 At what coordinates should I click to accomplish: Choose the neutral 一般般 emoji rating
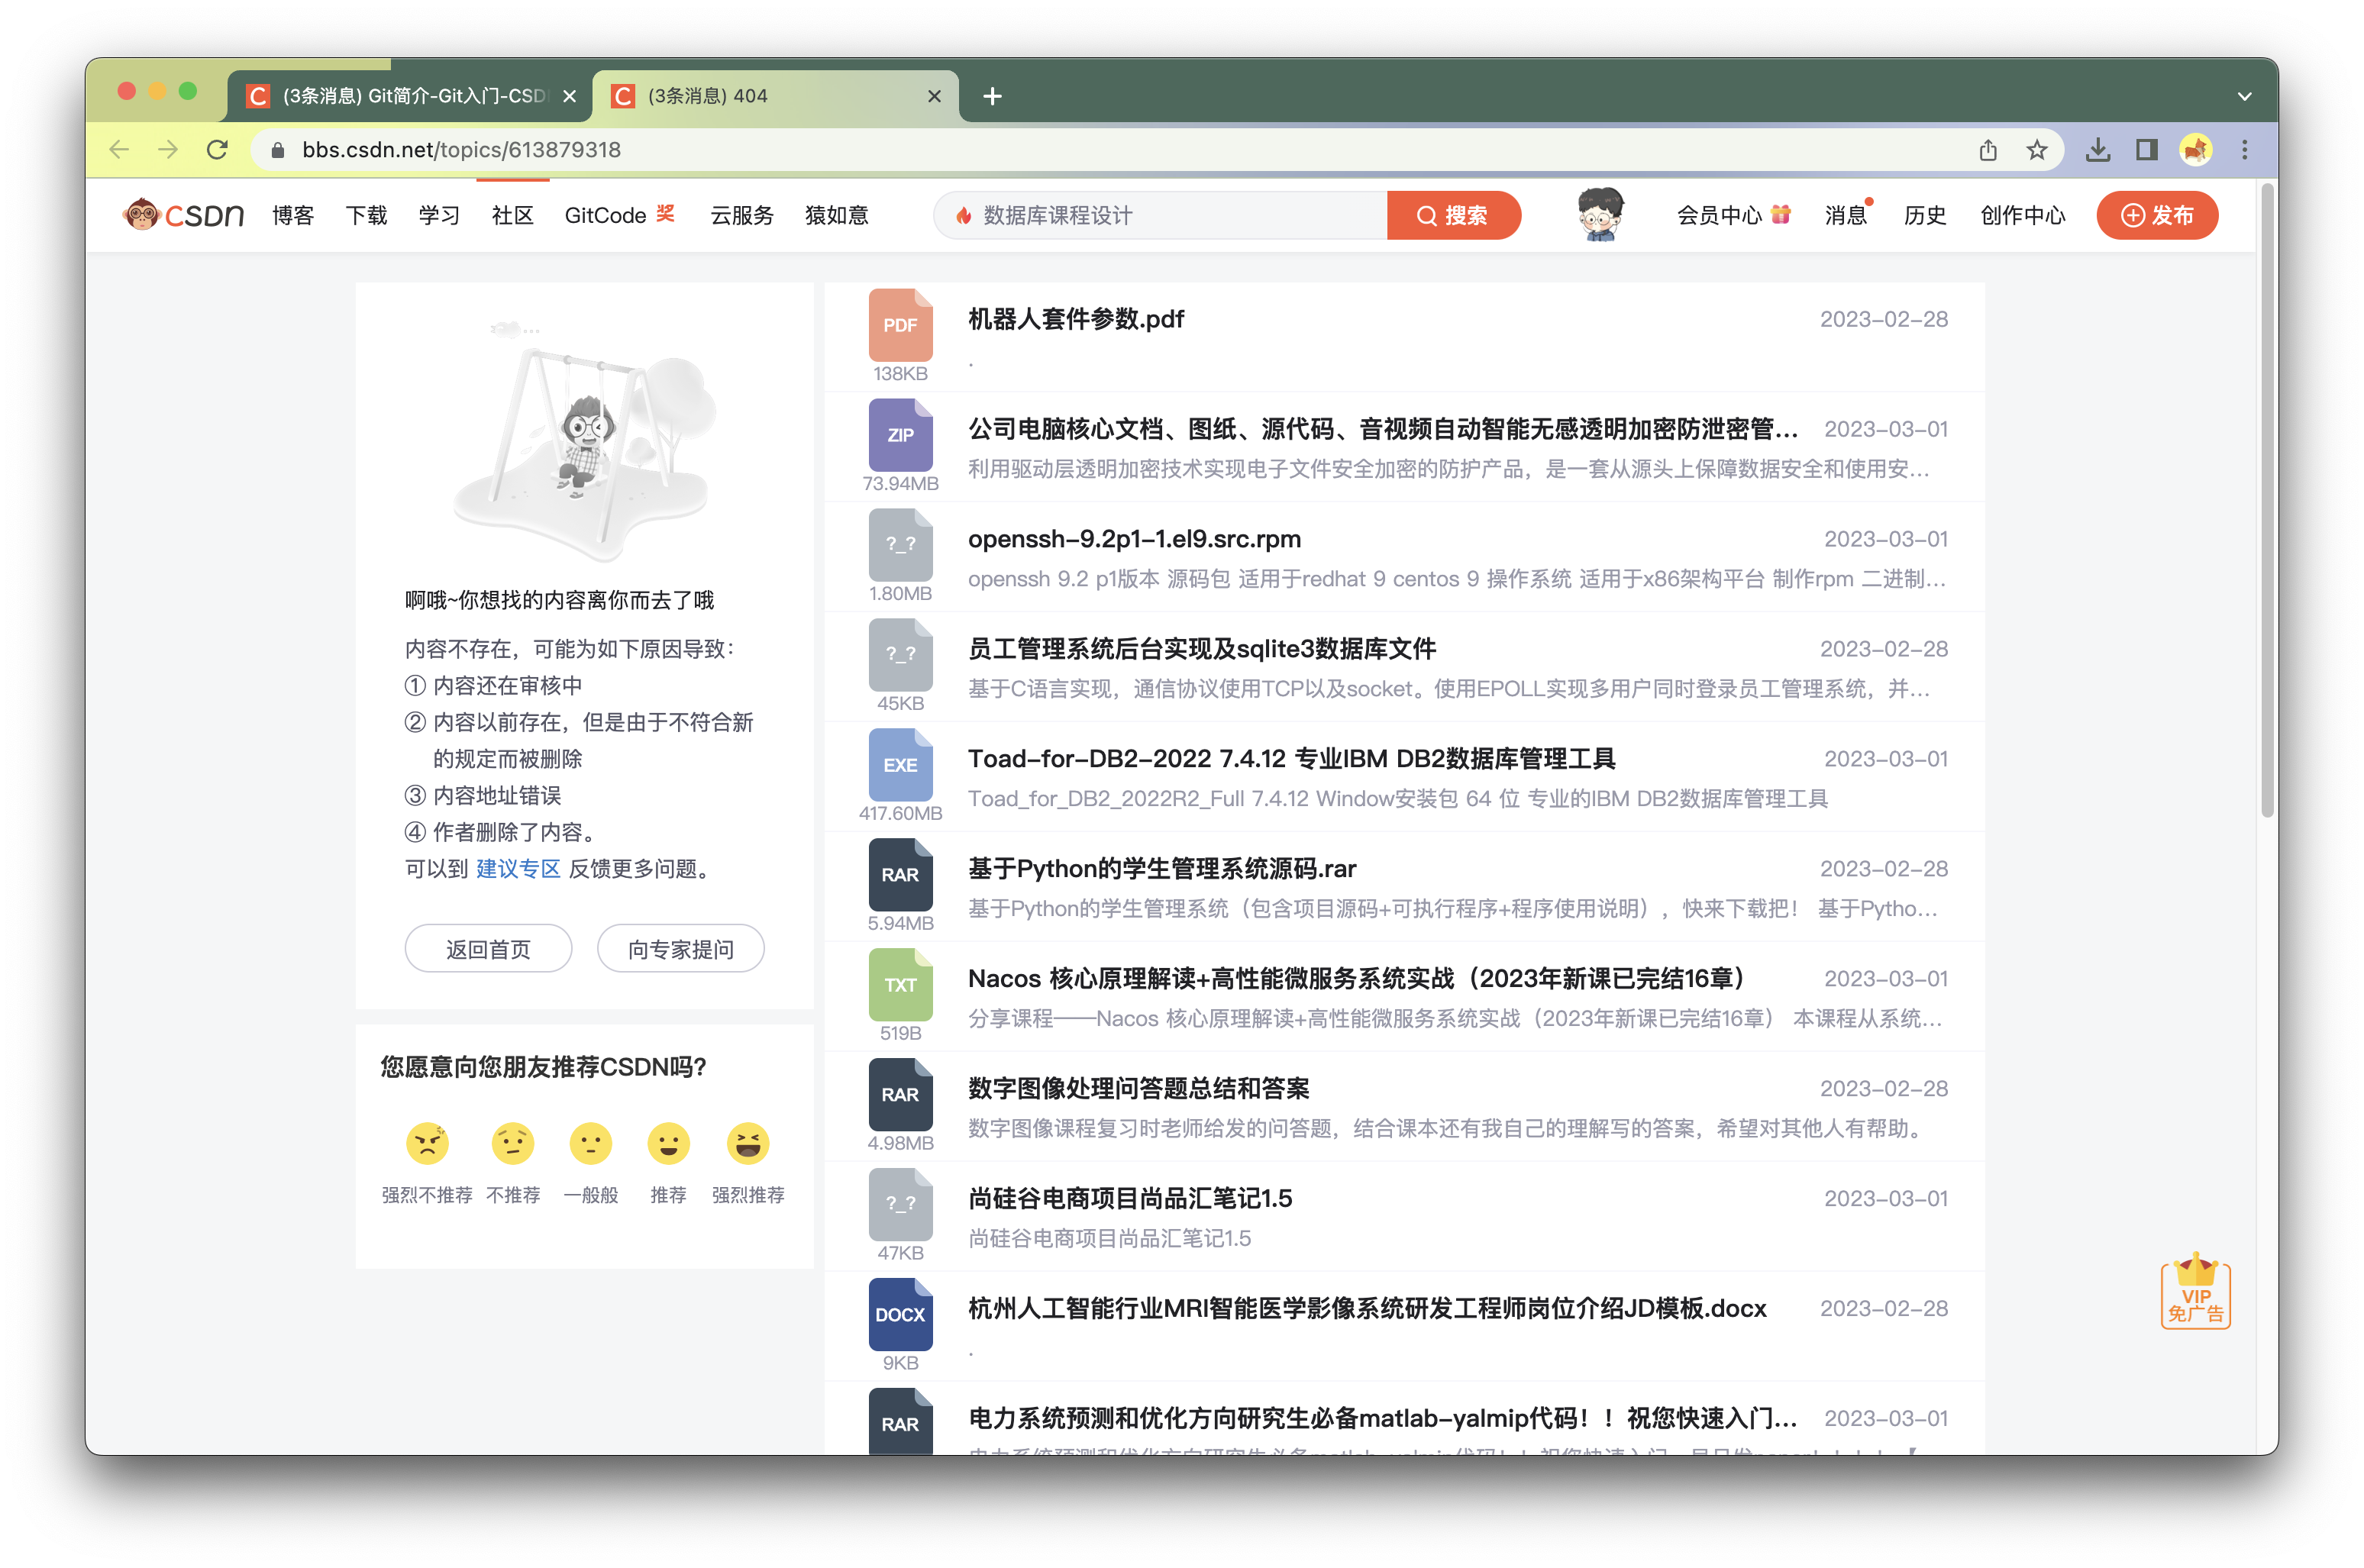click(590, 1143)
